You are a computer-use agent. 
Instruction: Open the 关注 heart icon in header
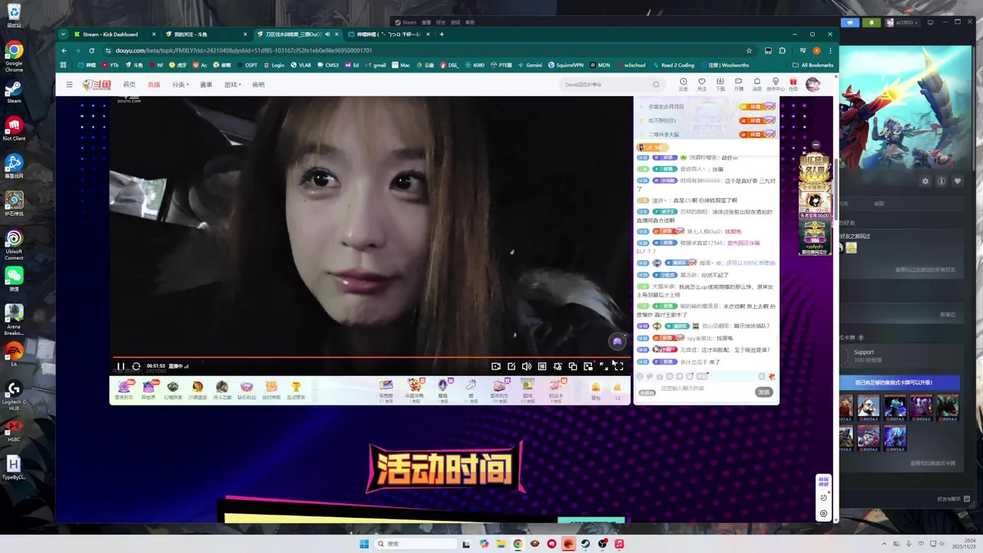[x=701, y=84]
